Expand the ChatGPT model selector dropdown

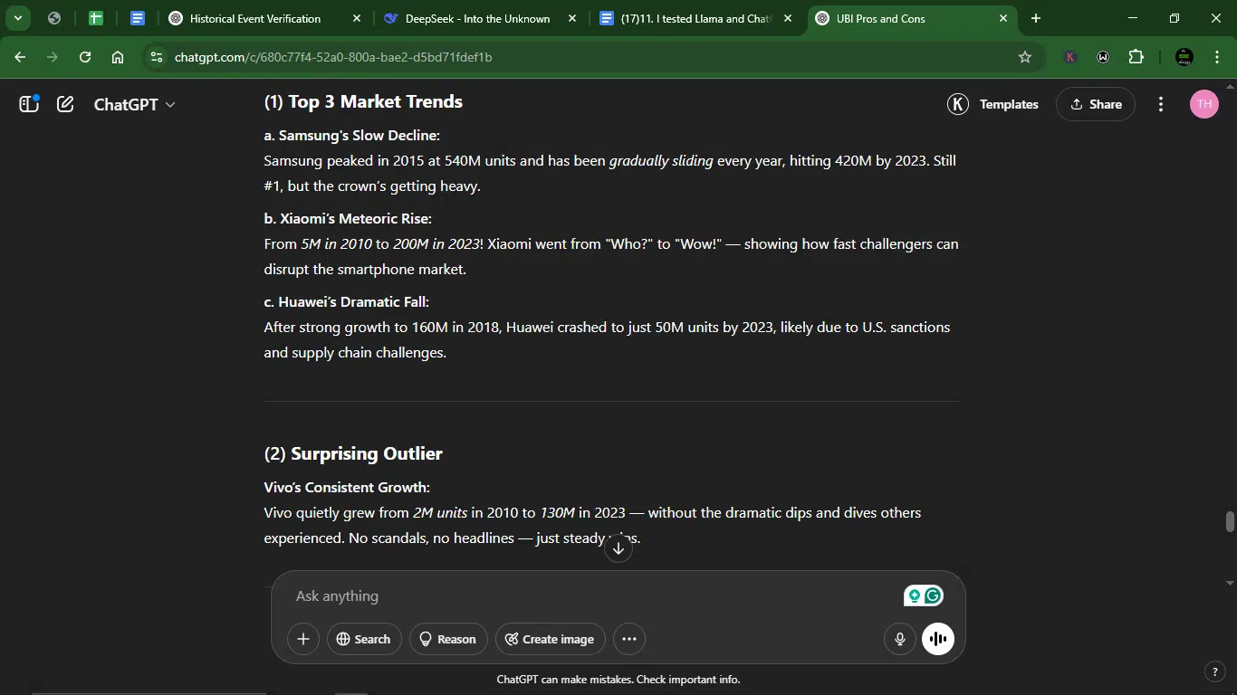(x=135, y=104)
